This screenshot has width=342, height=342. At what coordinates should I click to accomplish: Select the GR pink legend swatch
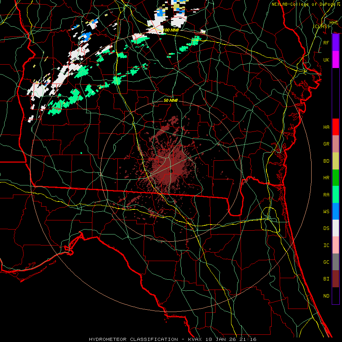point(336,144)
